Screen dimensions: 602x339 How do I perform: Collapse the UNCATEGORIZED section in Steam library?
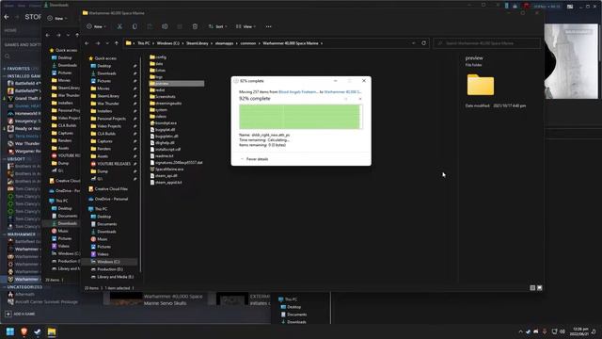click(x=4, y=286)
